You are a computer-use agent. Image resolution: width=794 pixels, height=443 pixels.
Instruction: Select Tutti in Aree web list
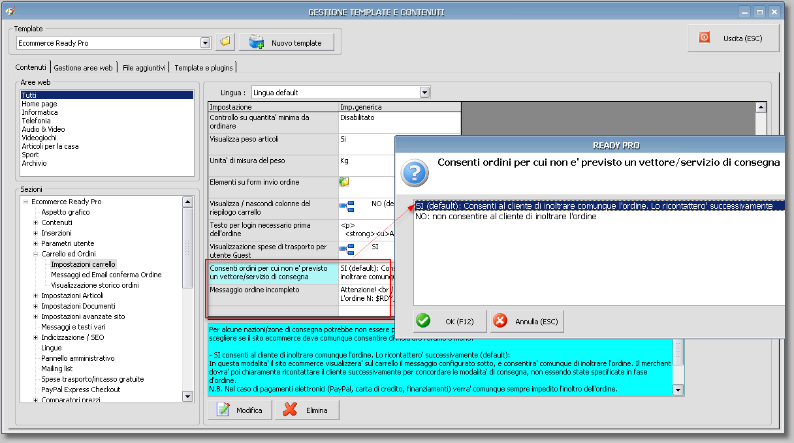tap(107, 95)
